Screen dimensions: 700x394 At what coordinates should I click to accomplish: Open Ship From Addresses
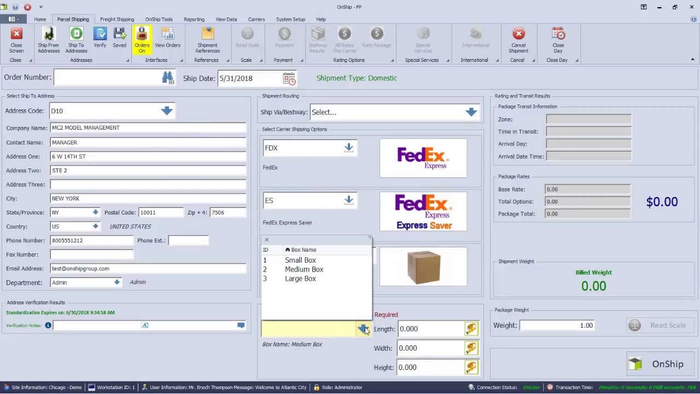pyautogui.click(x=49, y=40)
